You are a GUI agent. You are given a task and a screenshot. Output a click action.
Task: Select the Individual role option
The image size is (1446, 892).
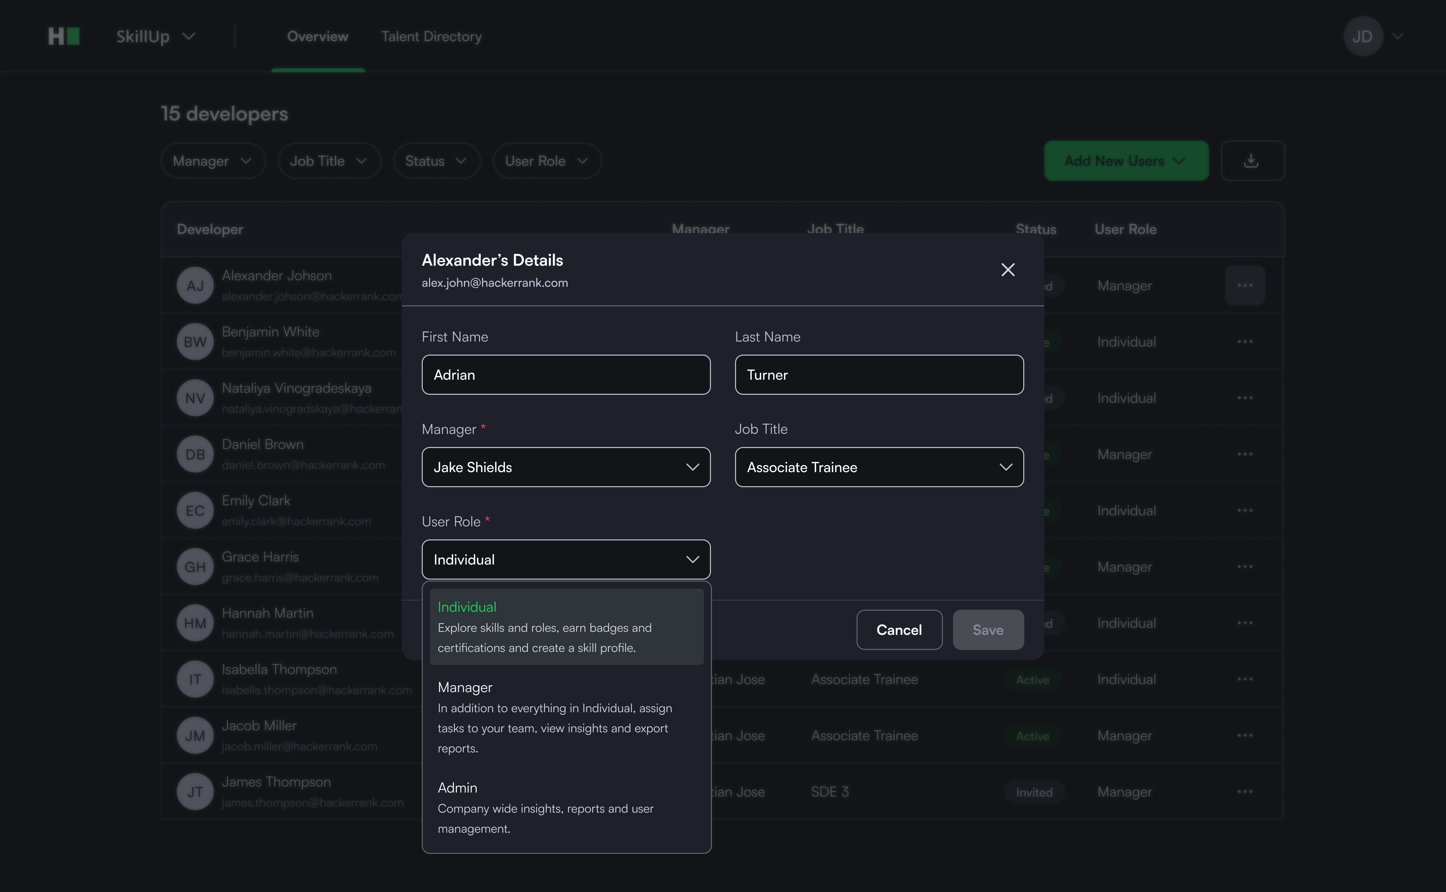(566, 626)
